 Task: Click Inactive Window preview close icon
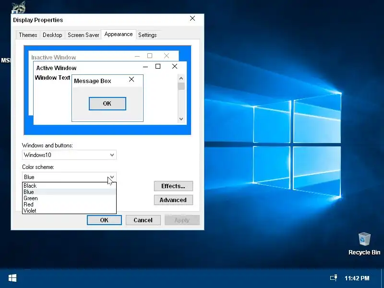point(167,56)
